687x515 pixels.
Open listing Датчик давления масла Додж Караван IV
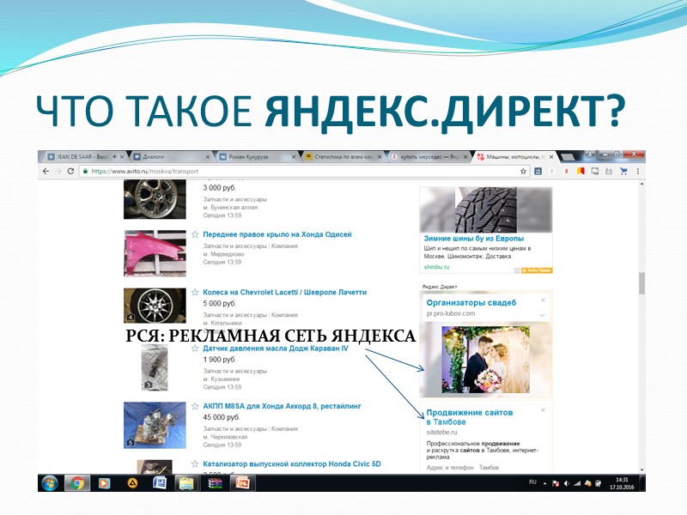276,348
